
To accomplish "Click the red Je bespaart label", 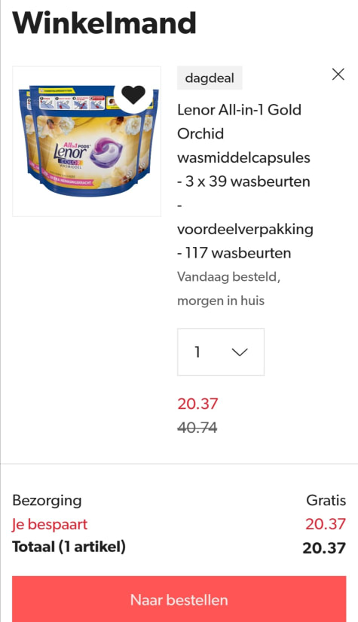I will (50, 524).
